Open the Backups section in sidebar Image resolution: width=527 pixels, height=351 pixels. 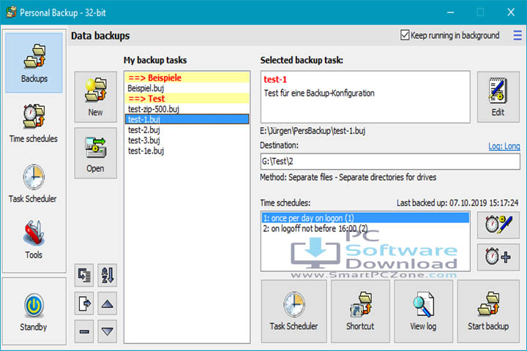pos(34,63)
